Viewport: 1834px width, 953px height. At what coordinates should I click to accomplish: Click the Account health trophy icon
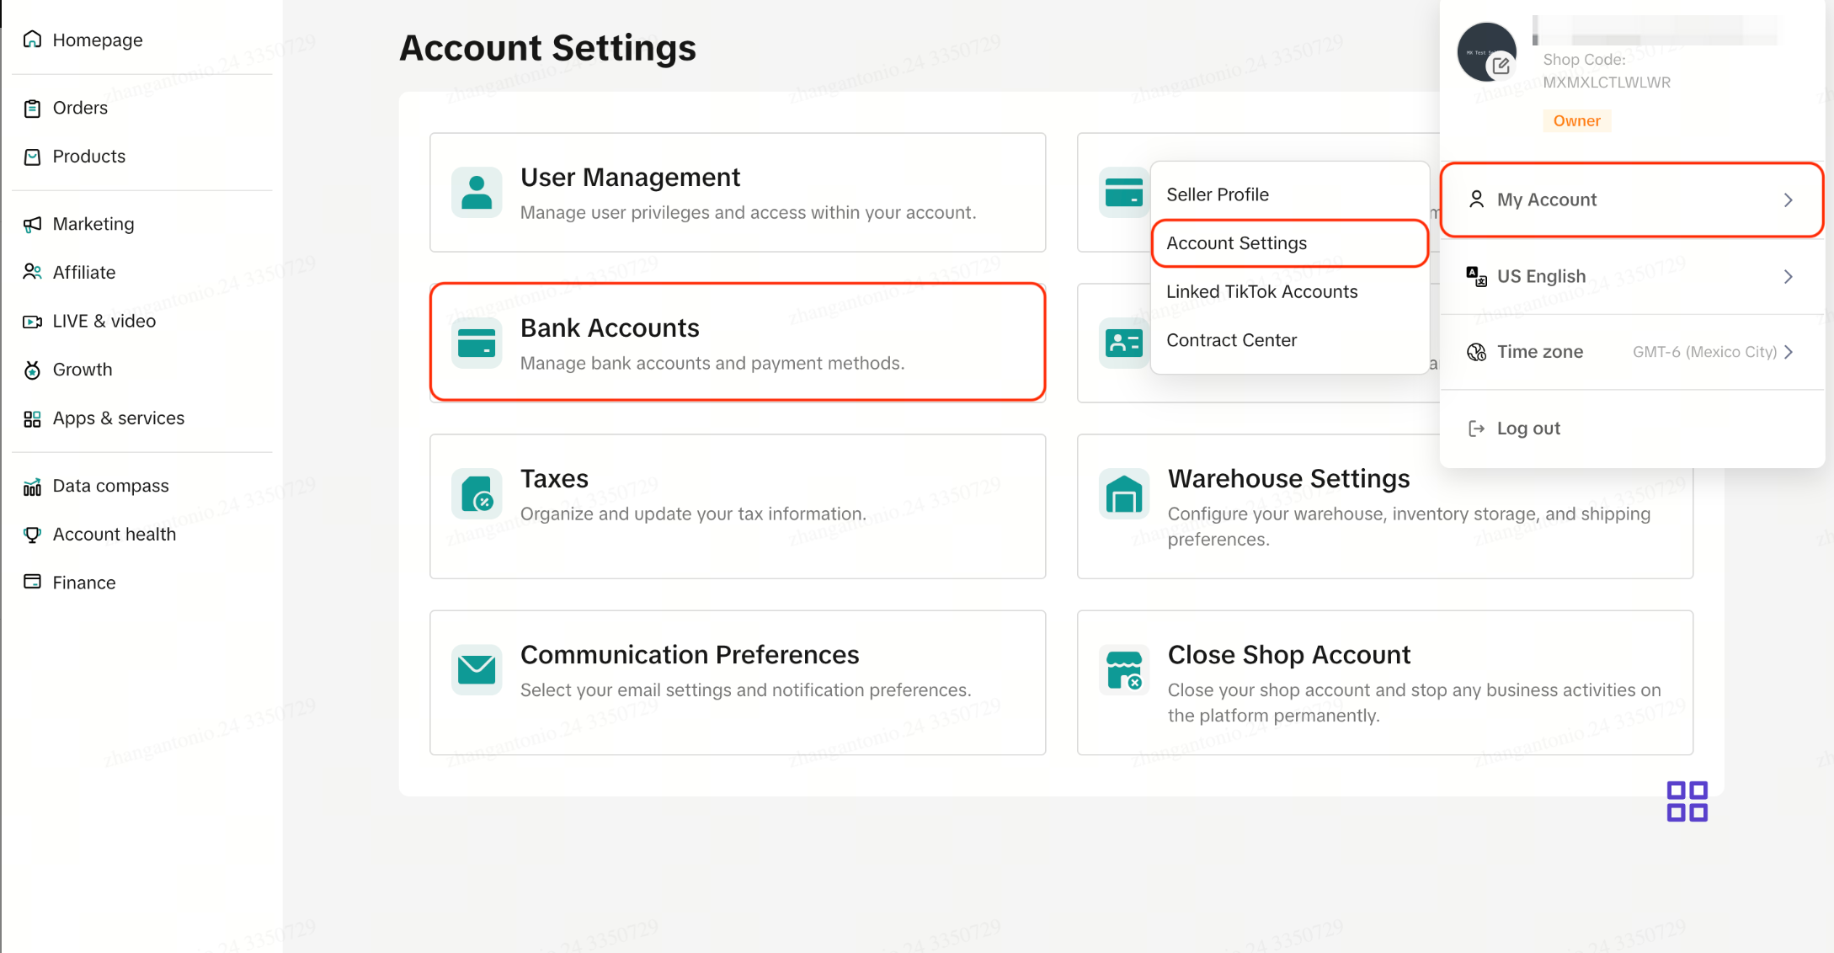click(x=32, y=535)
